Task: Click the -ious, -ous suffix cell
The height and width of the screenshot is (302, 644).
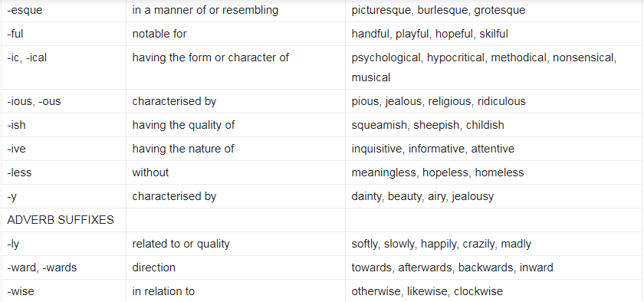Action: click(x=63, y=101)
